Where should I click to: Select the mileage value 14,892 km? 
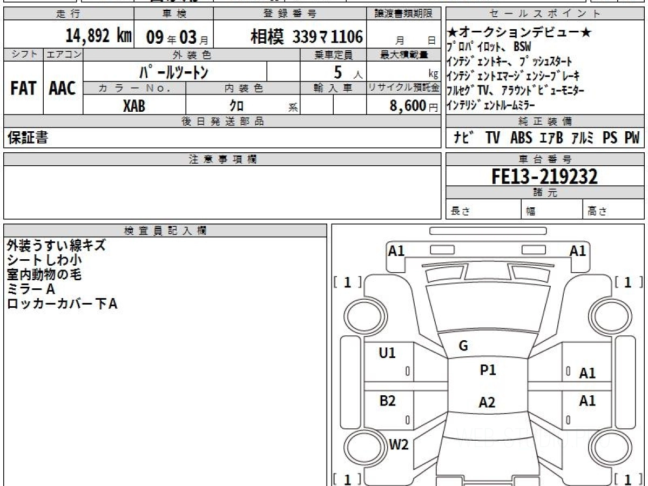click(99, 36)
